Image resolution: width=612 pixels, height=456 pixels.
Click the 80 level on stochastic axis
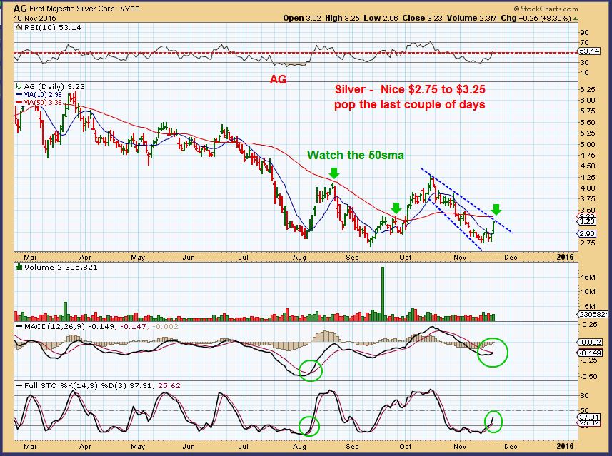[x=584, y=395]
